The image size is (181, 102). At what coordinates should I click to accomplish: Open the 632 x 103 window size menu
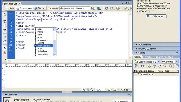112,90
